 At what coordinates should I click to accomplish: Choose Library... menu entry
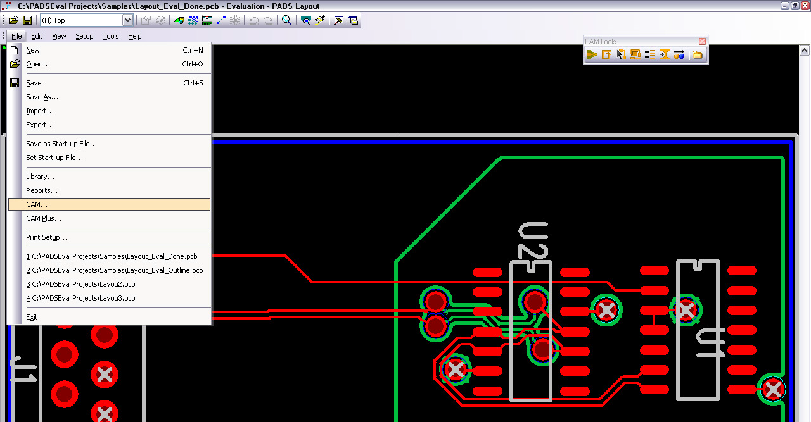pos(109,177)
